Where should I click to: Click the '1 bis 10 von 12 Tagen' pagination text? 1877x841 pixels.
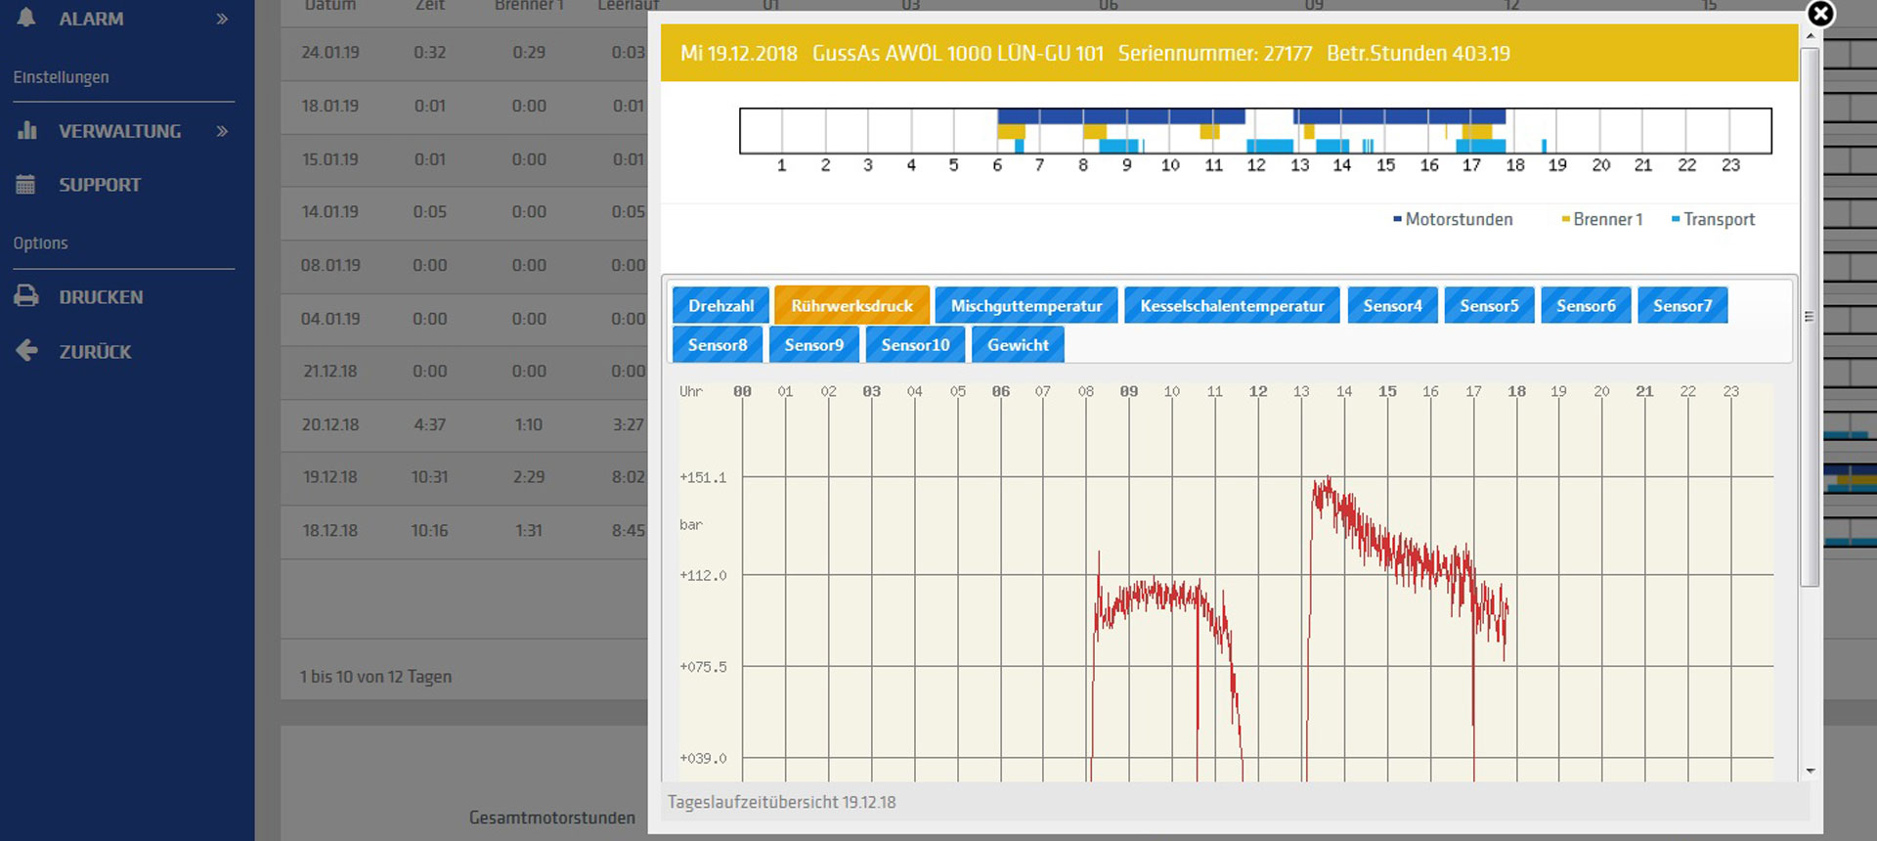[x=375, y=677]
